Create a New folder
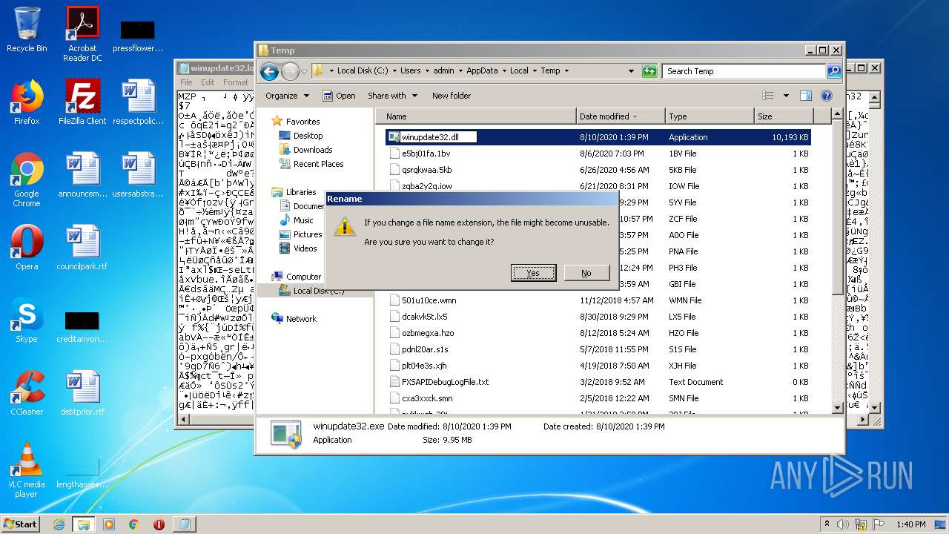The width and height of the screenshot is (949, 534). point(452,96)
